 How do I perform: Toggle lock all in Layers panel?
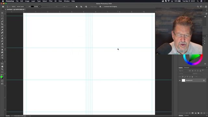click(x=192, y=77)
